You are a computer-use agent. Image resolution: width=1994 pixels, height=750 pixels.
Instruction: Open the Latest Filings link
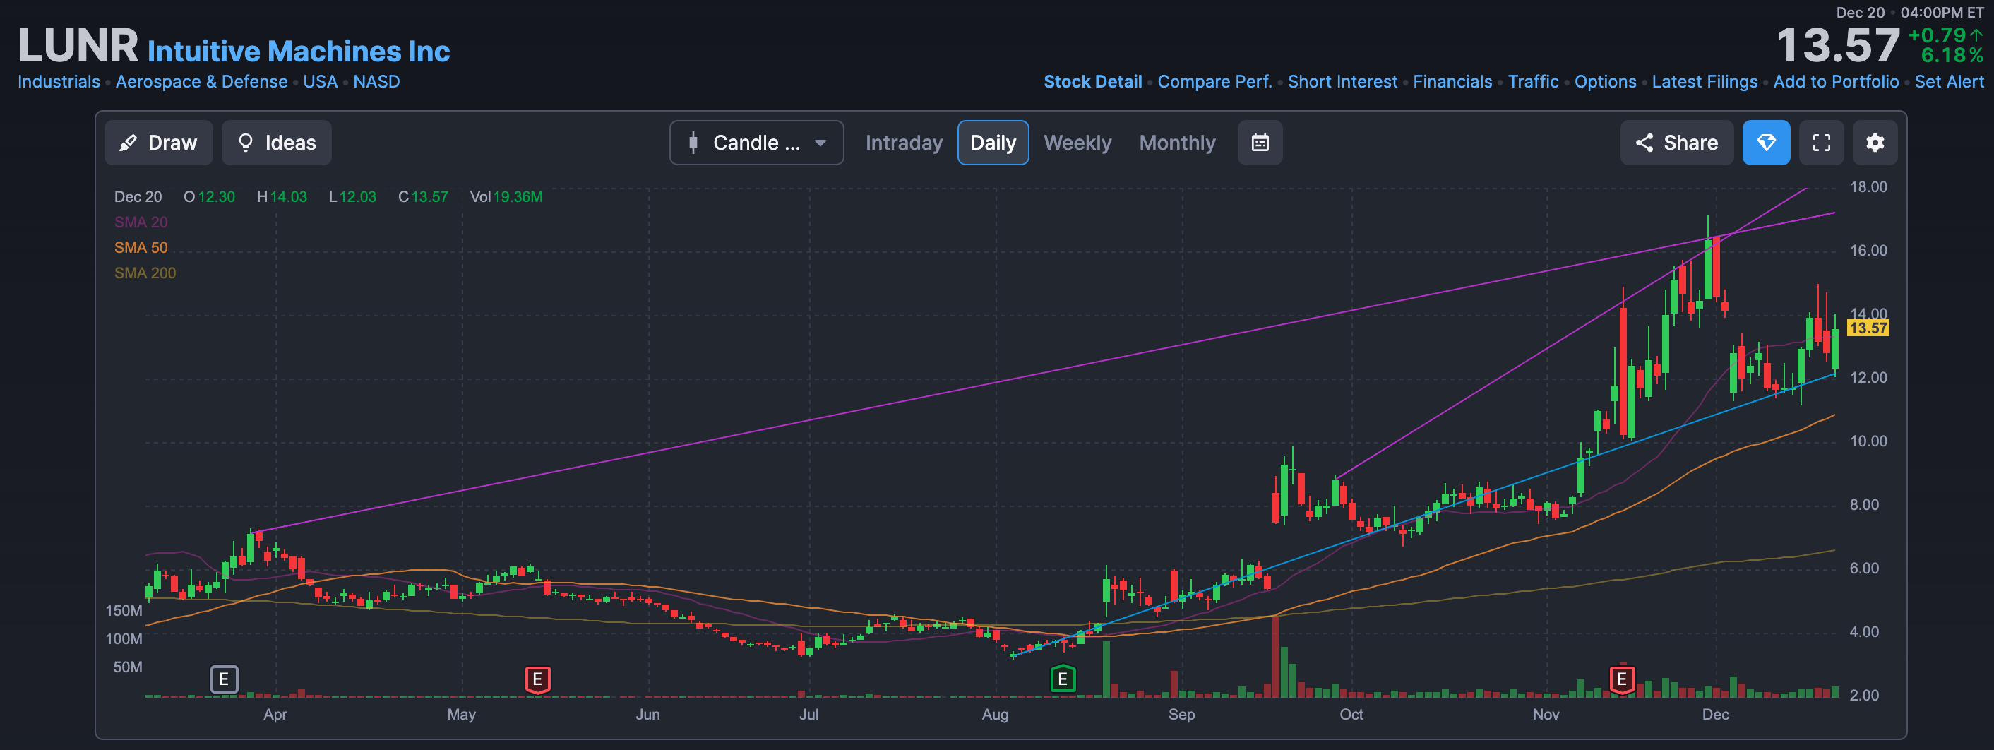1704,81
